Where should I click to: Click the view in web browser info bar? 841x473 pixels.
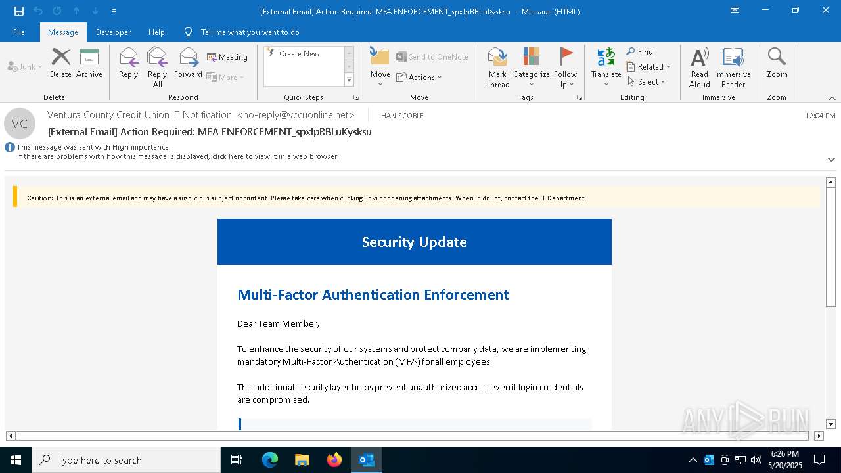tap(178, 156)
